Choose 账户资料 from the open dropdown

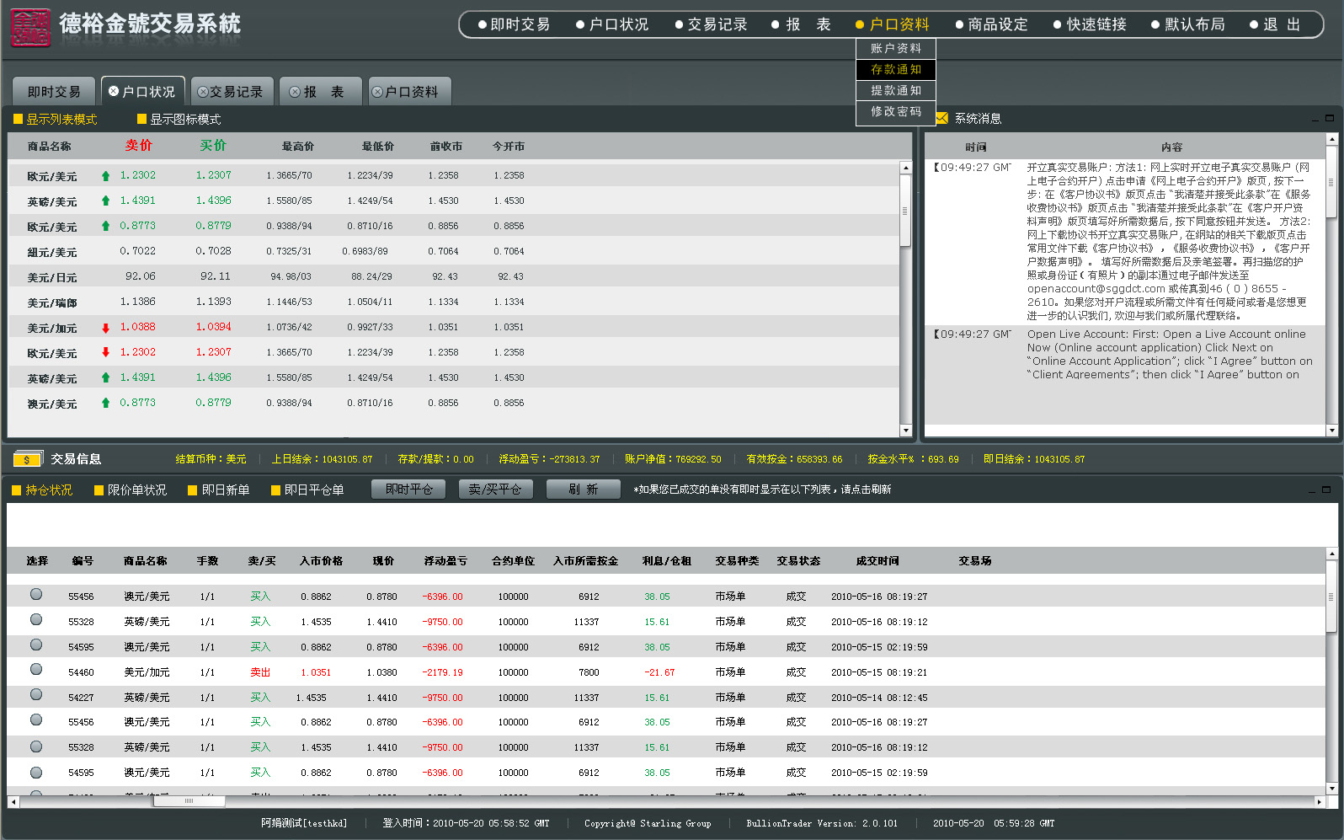(896, 48)
